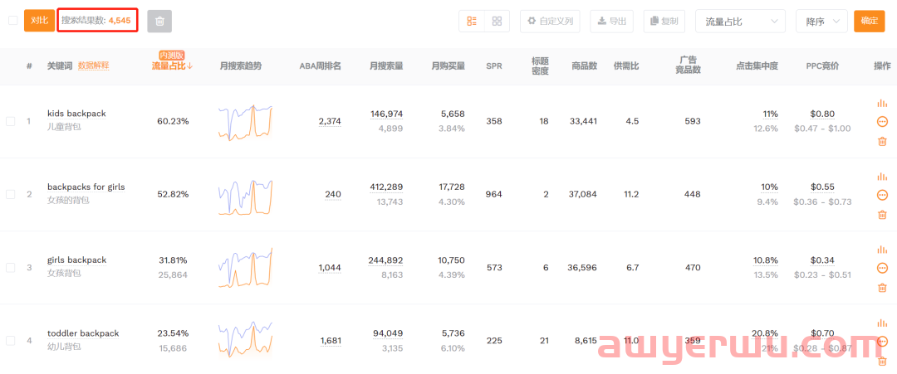Delete the kids backpack keyword row
Image resolution: width=897 pixels, height=374 pixels.
[882, 141]
